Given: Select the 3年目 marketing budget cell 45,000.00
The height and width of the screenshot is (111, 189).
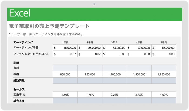Looking at the screenshot, I should [114, 48].
